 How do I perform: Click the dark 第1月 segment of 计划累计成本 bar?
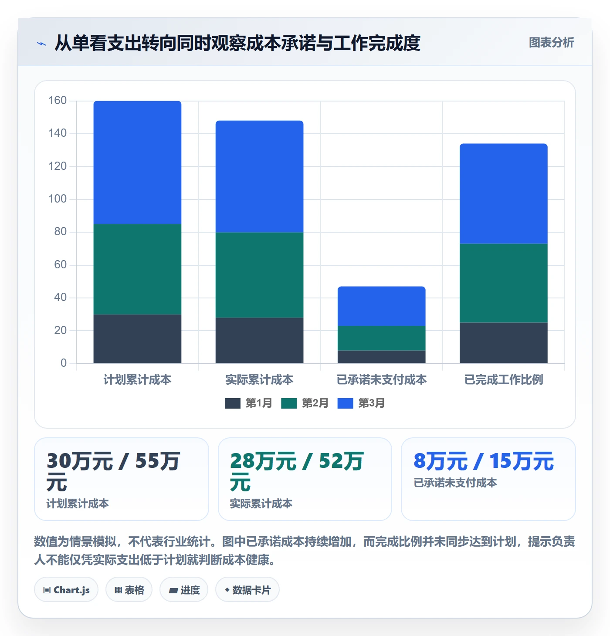[x=138, y=339]
